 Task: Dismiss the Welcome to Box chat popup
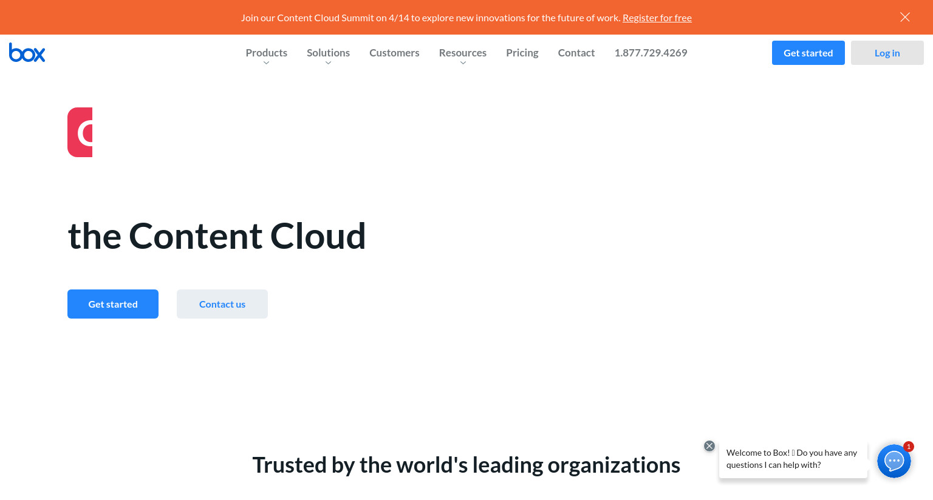pyautogui.click(x=709, y=446)
